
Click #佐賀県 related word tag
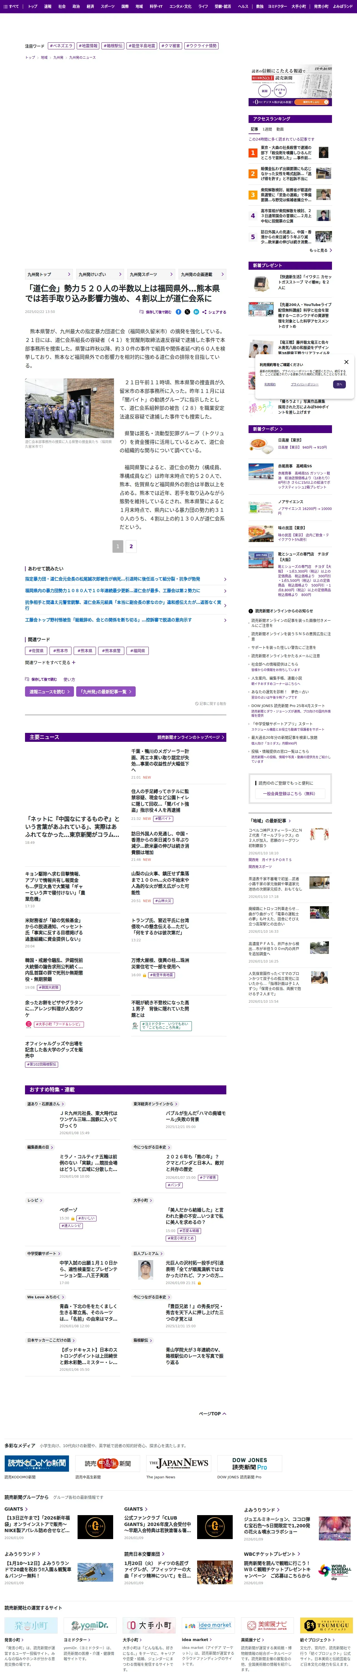coord(36,650)
